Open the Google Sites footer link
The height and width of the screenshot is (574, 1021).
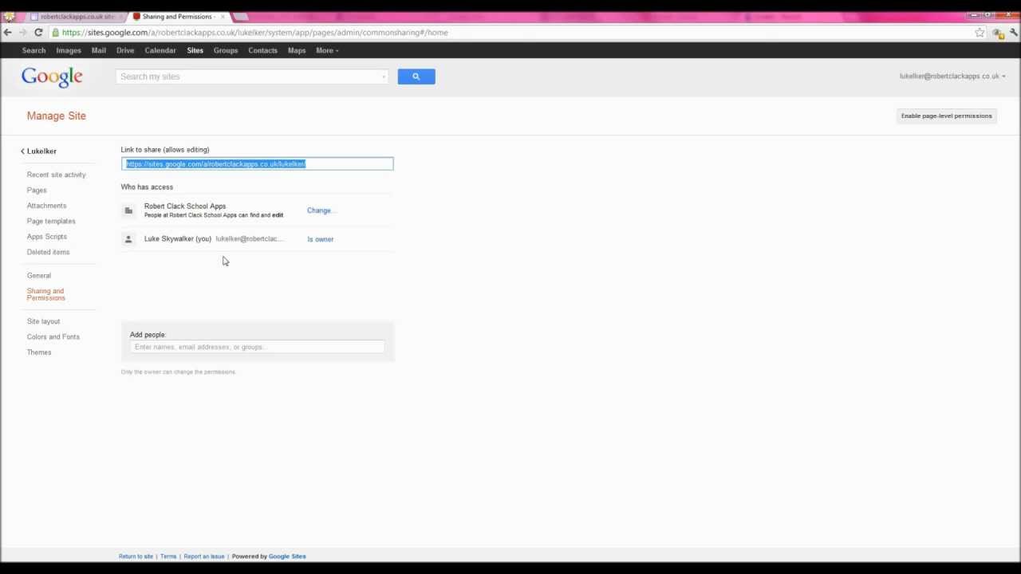pos(287,556)
